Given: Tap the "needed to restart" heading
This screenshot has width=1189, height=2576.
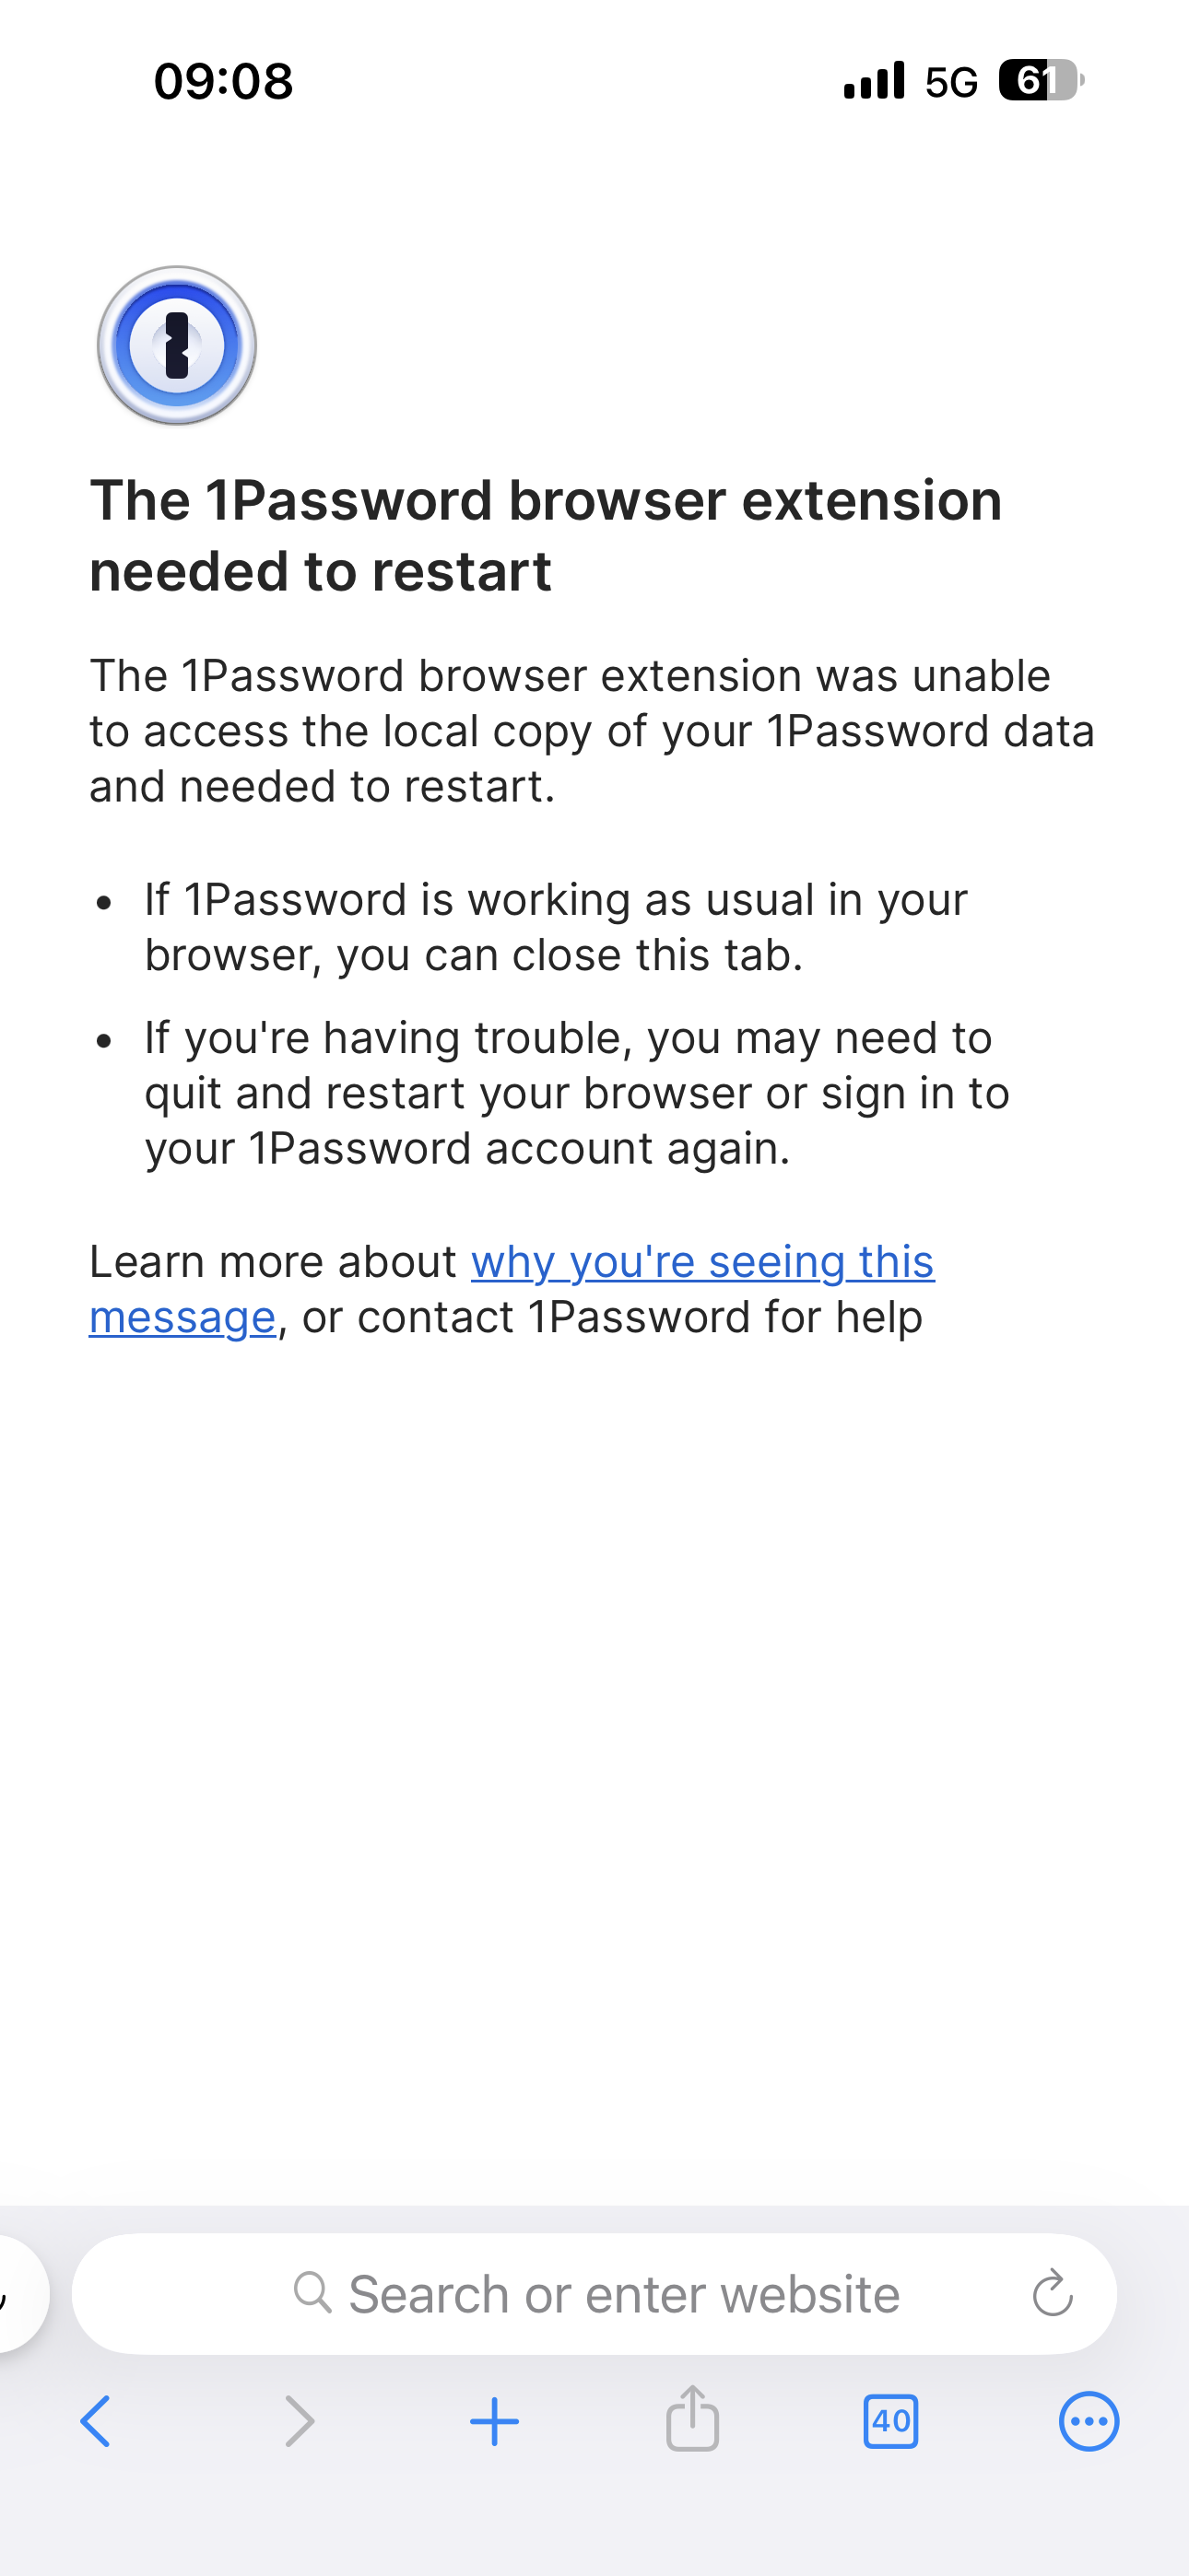Looking at the screenshot, I should coord(546,535).
